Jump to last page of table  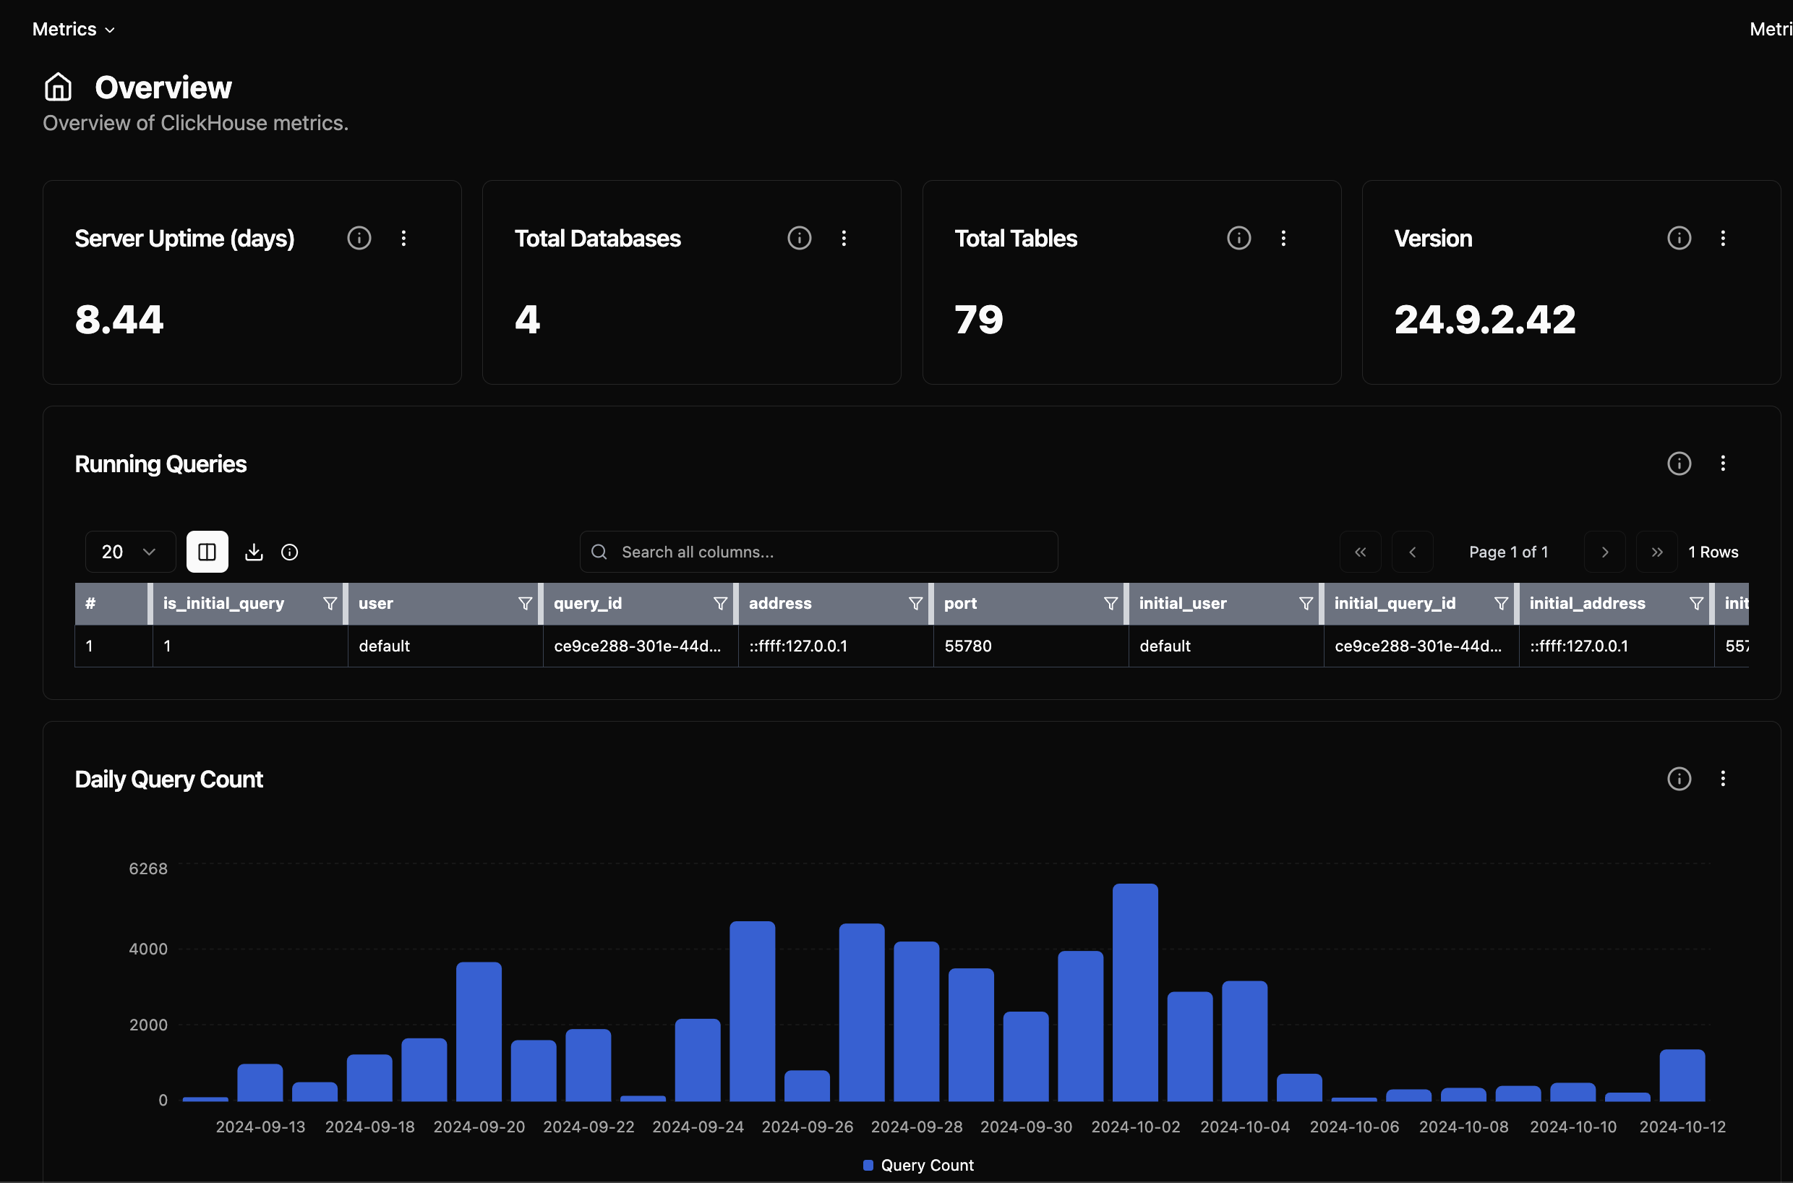coord(1656,552)
